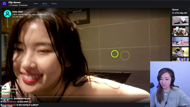190x107 pixels.
Task: Select the third queue thumbnail with the yoga mat
Action: tap(180, 42)
